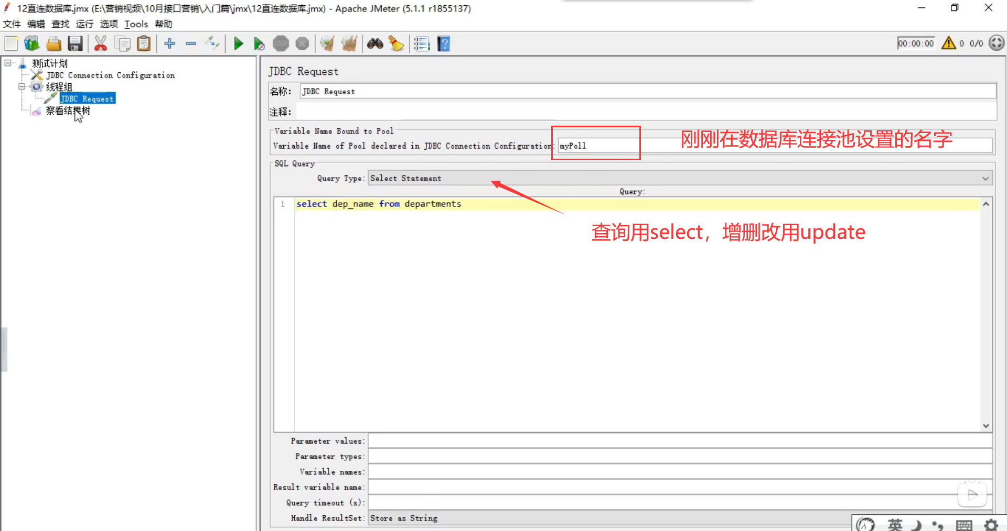Image resolution: width=1007 pixels, height=531 pixels.
Task: Click the 名称 name input field
Action: 648,91
